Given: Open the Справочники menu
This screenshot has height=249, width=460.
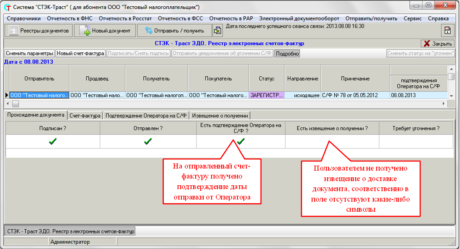Looking at the screenshot, I should (24, 18).
